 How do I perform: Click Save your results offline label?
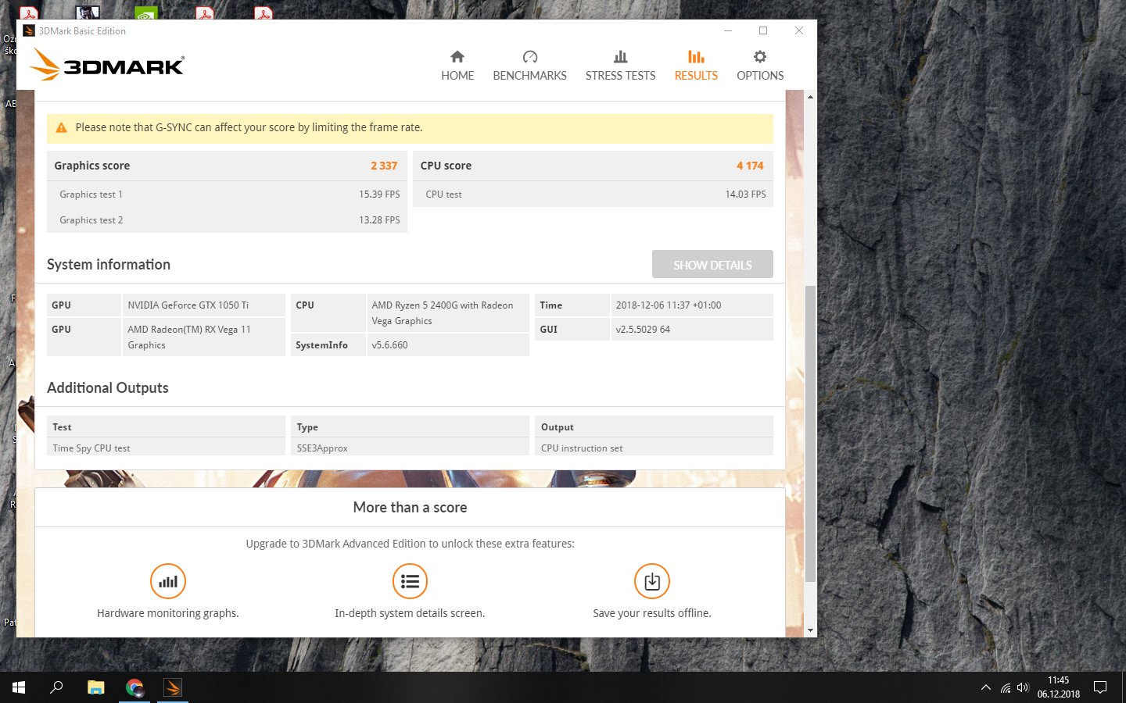[652, 613]
